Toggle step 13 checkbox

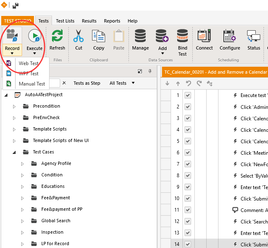coord(188,232)
